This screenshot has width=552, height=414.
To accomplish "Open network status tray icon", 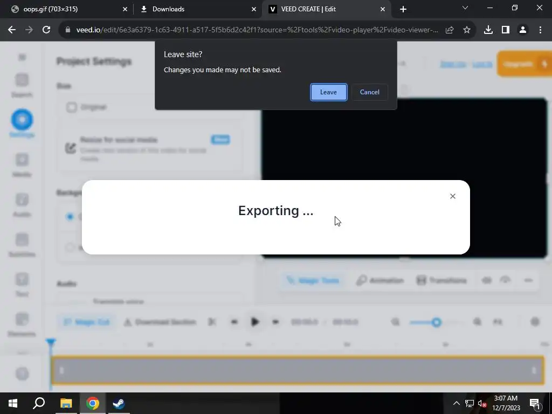I will (470, 403).
